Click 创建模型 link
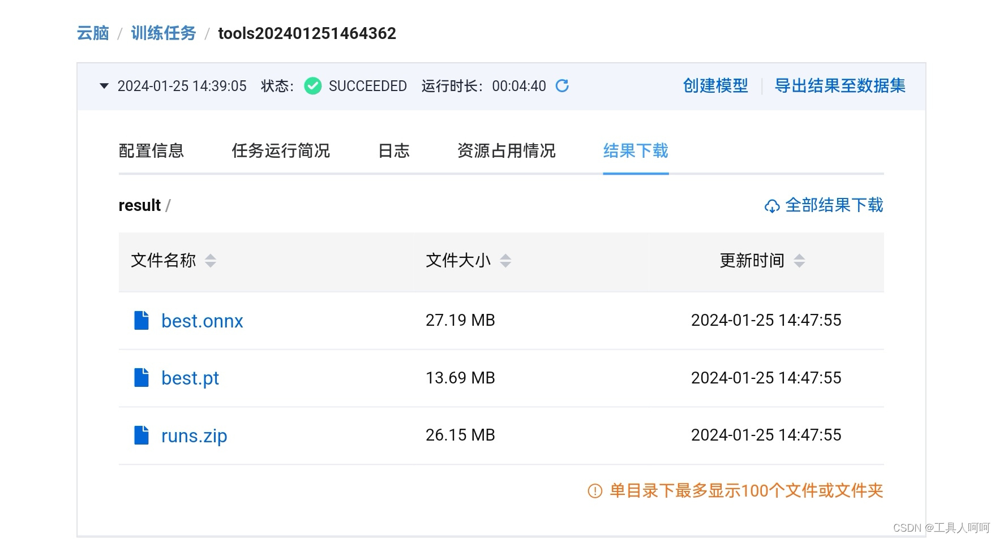The image size is (999, 539). [x=715, y=86]
